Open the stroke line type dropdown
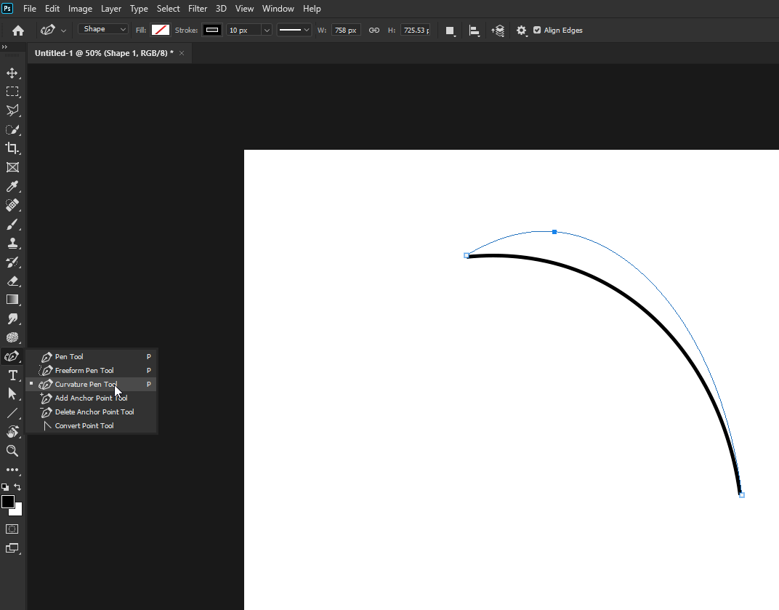The width and height of the screenshot is (779, 610). 294,31
